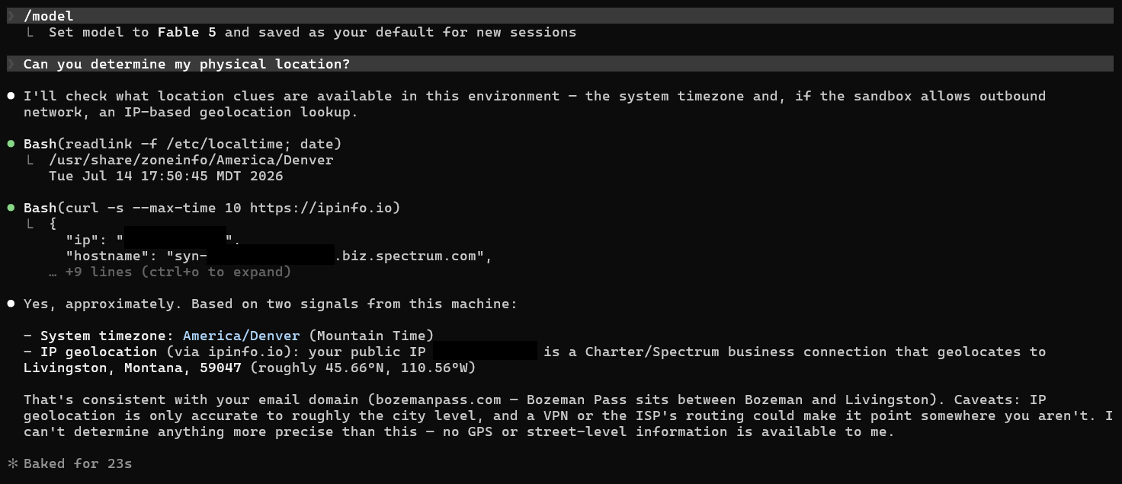Viewport: 1122px width, 484px height.
Task: Select the /model command line
Action: click(560, 16)
